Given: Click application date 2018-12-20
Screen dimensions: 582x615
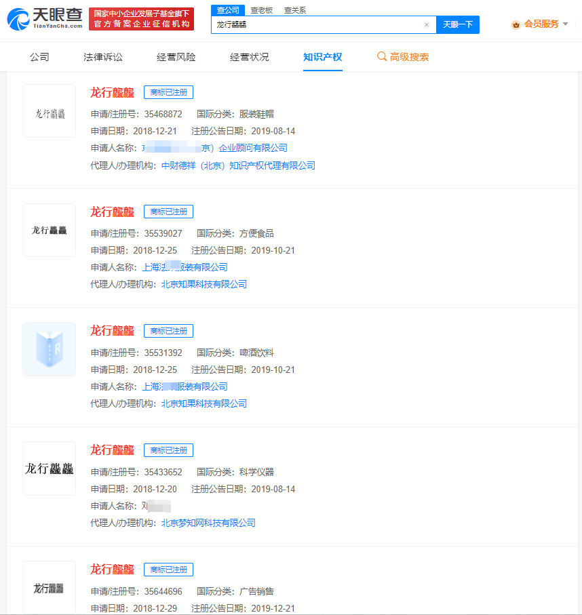Looking at the screenshot, I should point(155,489).
